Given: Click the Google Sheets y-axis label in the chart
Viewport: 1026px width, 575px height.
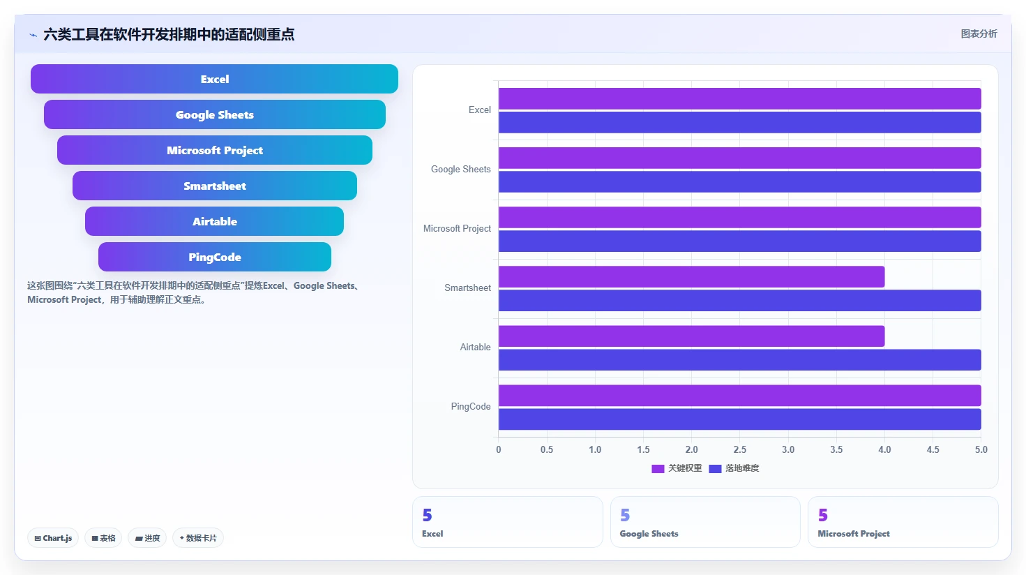Looking at the screenshot, I should (460, 170).
